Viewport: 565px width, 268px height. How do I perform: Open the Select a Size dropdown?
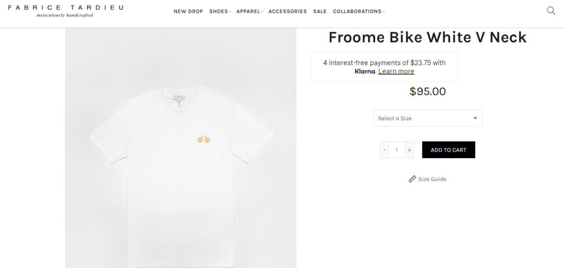[x=428, y=118]
